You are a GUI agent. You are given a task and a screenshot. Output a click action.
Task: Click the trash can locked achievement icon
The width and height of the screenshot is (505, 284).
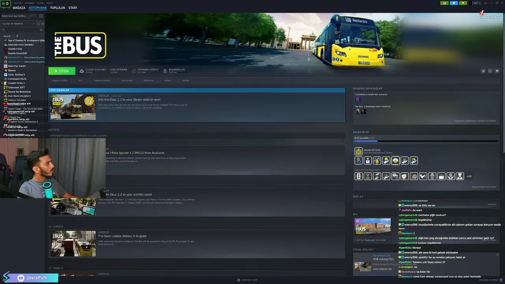pyautogui.click(x=432, y=176)
